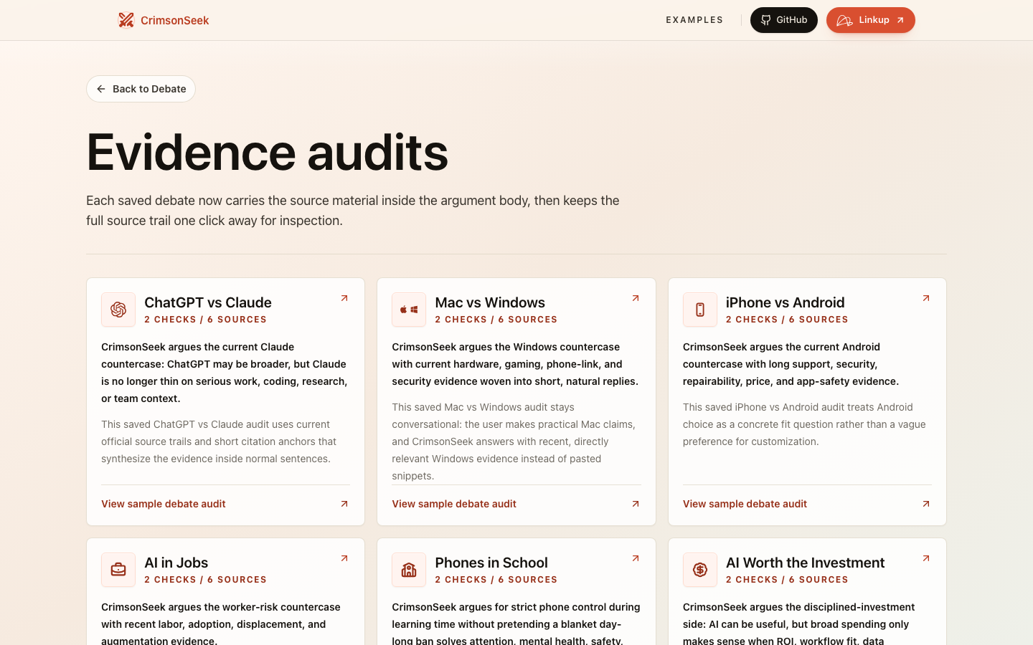View sample debate audit for Mac vs Windows
The image size is (1033, 645).
[516, 504]
